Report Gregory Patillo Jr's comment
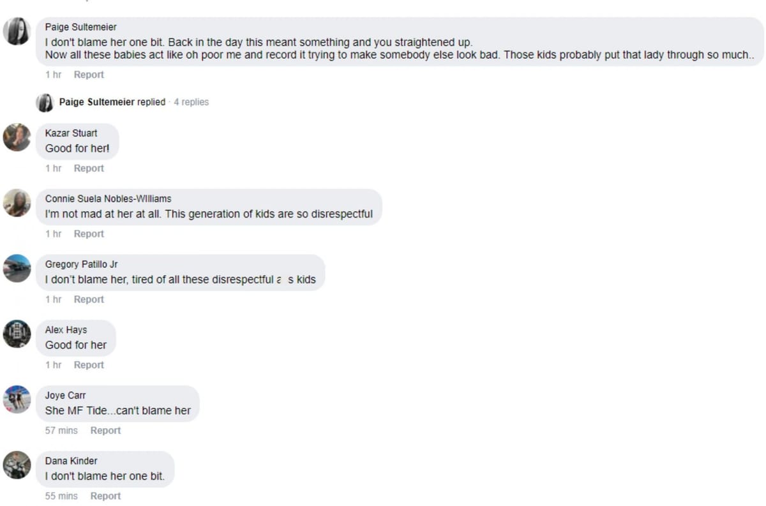The image size is (766, 506). click(x=89, y=299)
